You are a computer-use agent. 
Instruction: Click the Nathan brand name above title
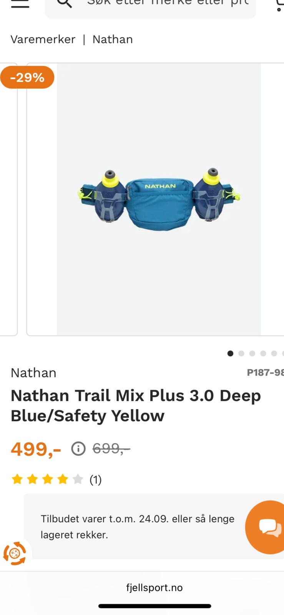33,373
